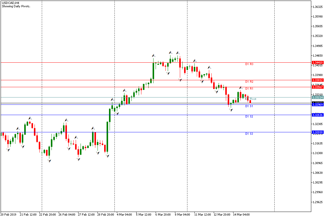Select the first up fractal above the R3 line

(154, 56)
